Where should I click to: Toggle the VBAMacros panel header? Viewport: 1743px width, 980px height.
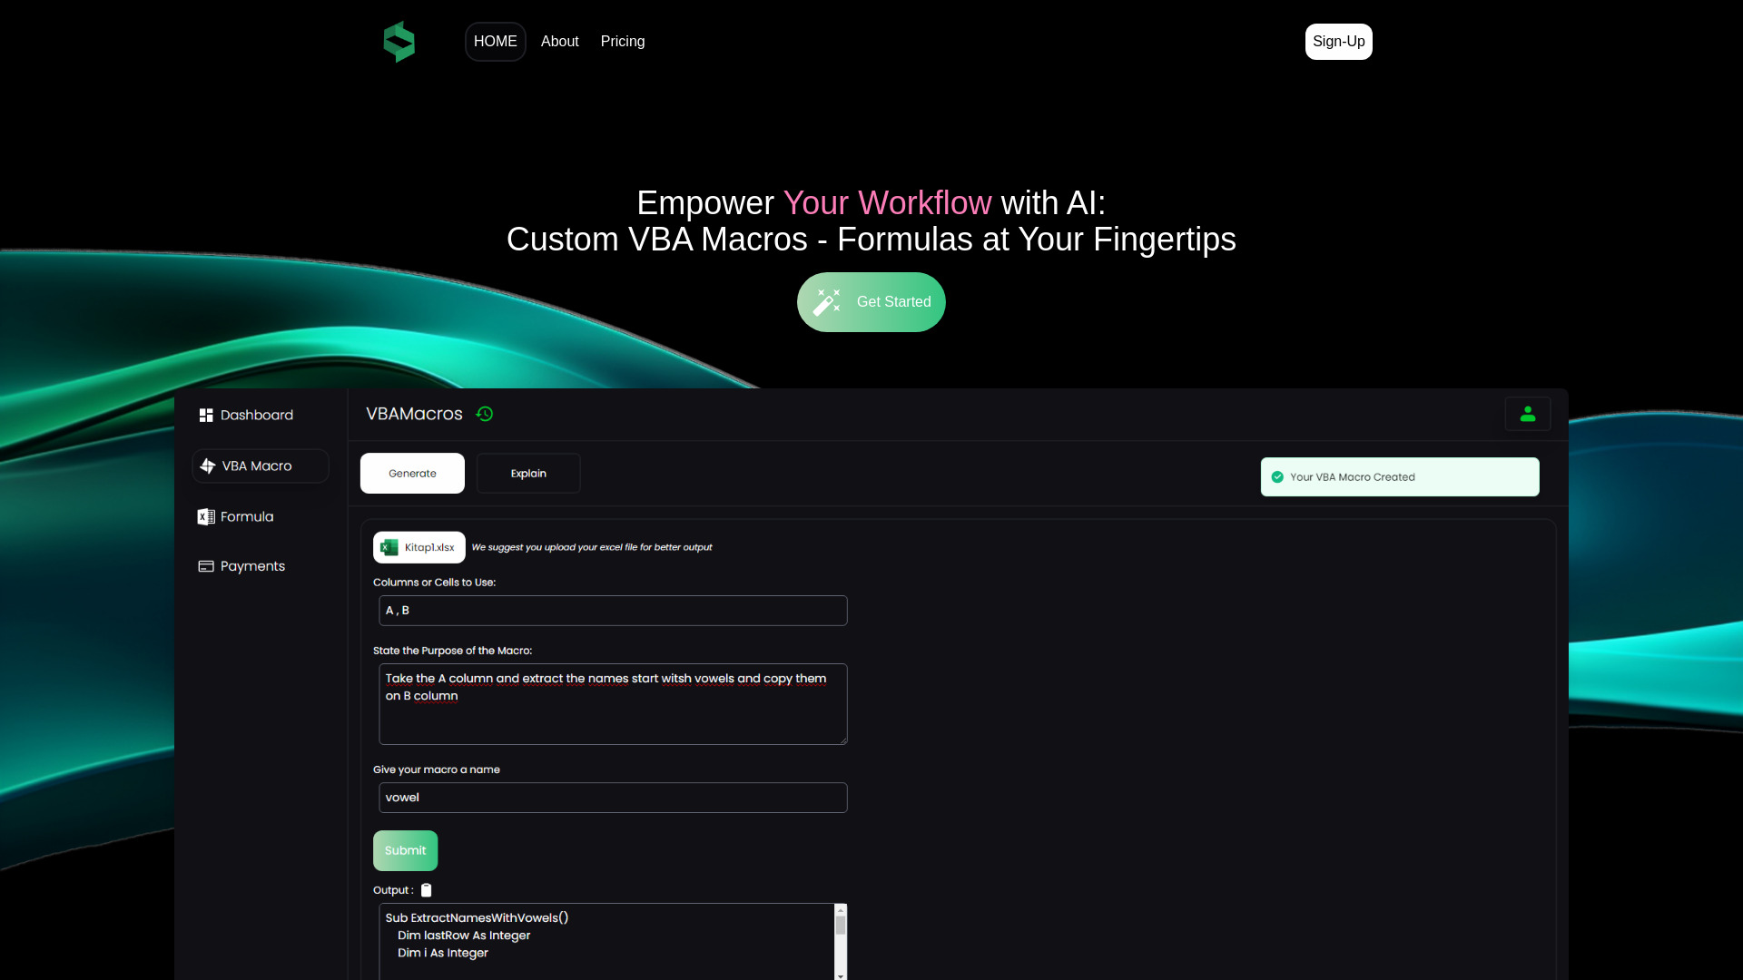(414, 414)
